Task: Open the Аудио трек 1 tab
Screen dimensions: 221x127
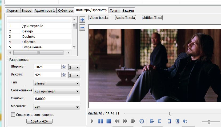Action: tap(45, 11)
